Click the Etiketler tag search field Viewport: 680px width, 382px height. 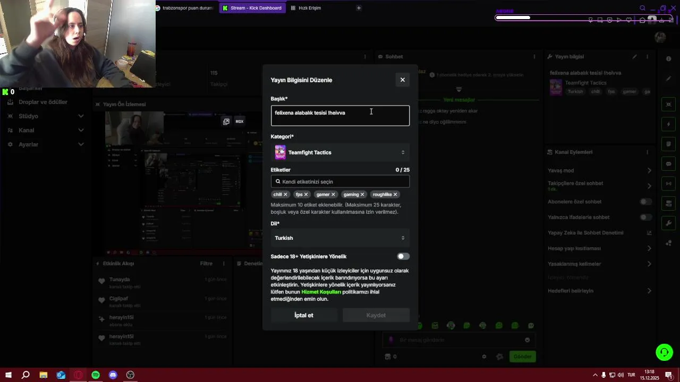coord(340,181)
